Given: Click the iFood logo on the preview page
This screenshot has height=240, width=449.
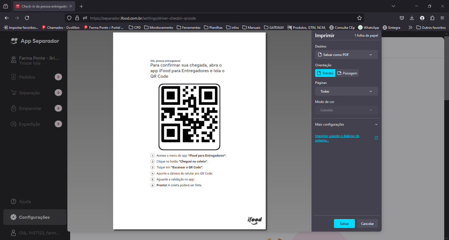Looking at the screenshot, I should (x=255, y=220).
